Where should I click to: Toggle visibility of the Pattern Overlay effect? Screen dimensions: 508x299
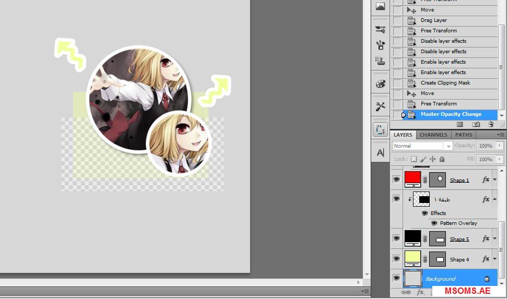434,223
